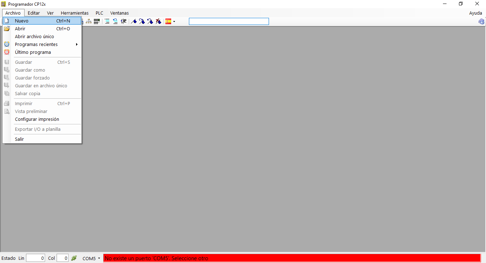The width and height of the screenshot is (486, 263).
Task: Choose Salir to exit the program
Action: pyautogui.click(x=42, y=139)
